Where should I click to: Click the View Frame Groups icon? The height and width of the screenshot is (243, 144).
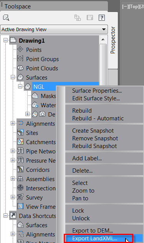[20, 206]
